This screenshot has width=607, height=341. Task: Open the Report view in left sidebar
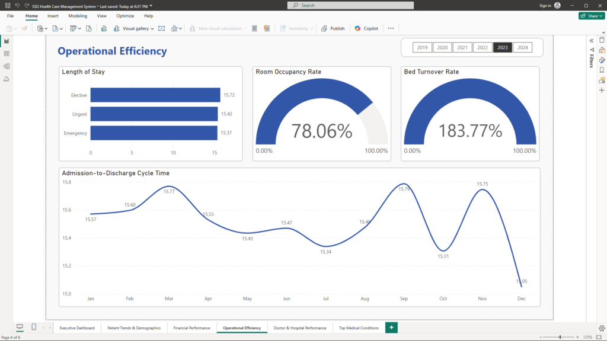point(7,41)
